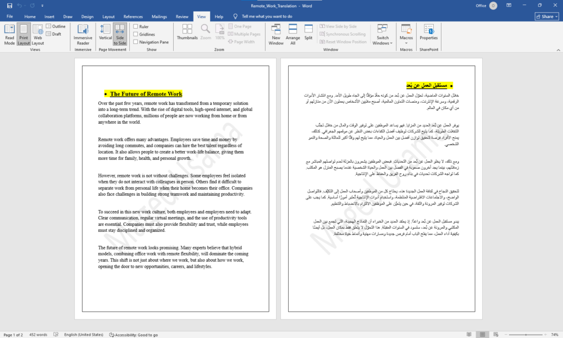The width and height of the screenshot is (563, 338).
Task: Click Print Layout icon in status bar
Action: [482, 334]
